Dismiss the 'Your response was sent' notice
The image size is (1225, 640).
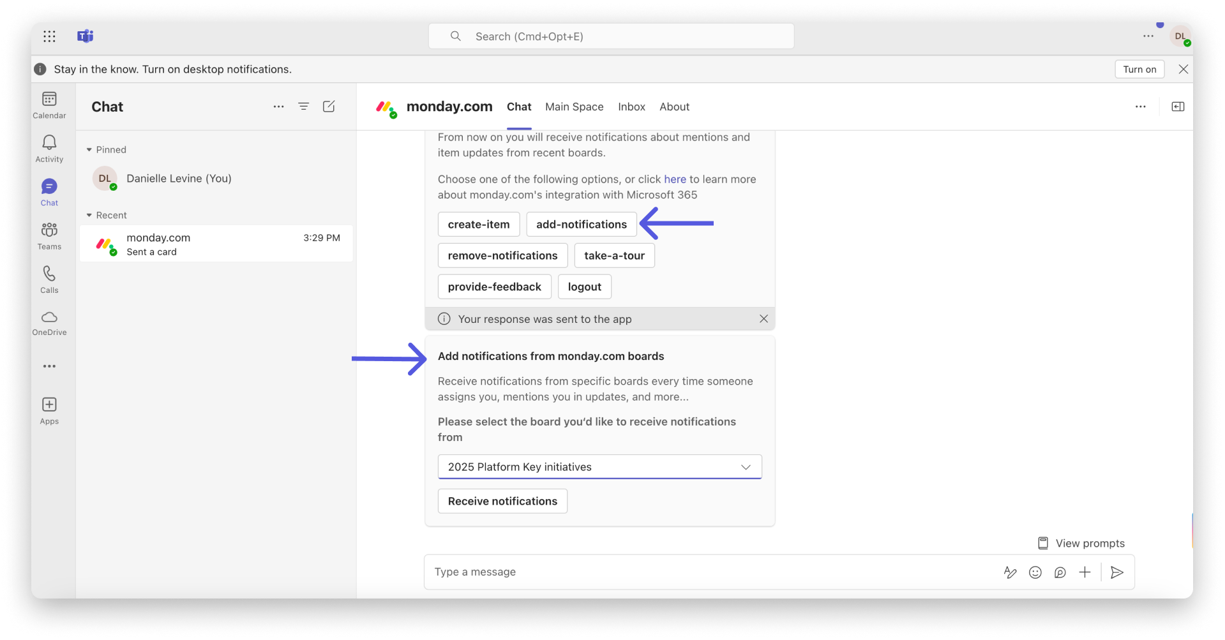pyautogui.click(x=763, y=319)
